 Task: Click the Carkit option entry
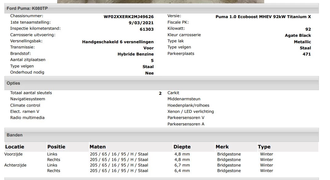[x=173, y=93]
